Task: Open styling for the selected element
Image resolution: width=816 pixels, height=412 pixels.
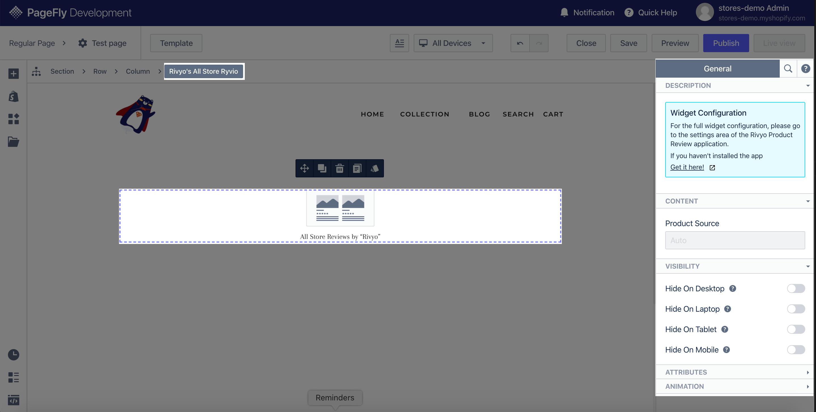Action: 375,168
